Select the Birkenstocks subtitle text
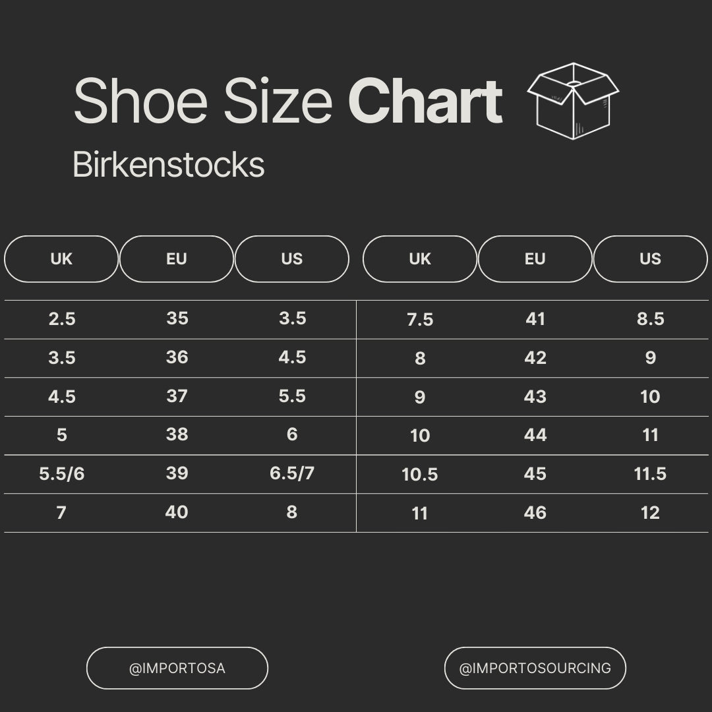Viewport: 712px width, 712px height. 169,165
